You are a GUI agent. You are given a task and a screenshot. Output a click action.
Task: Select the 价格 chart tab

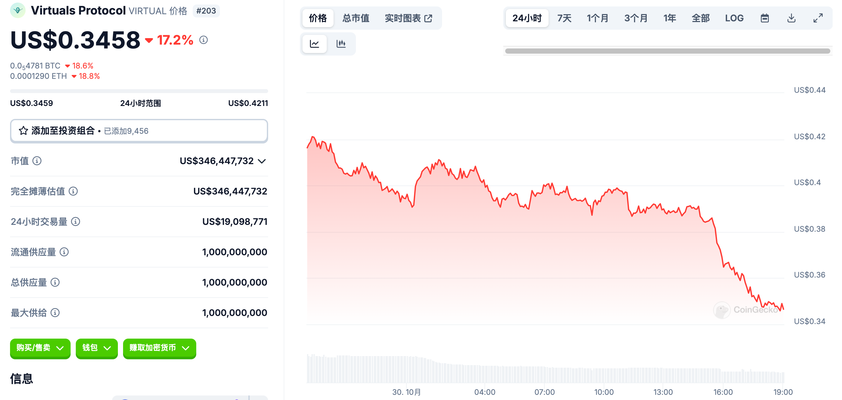pyautogui.click(x=318, y=18)
